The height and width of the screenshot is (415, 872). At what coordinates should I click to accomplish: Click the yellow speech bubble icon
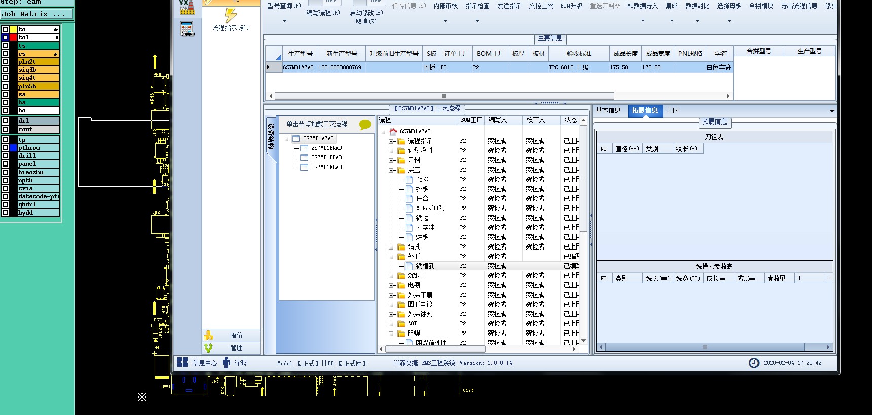[x=365, y=124]
